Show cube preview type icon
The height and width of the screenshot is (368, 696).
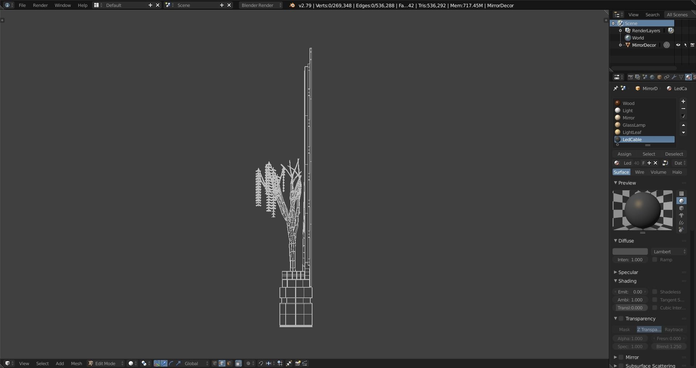pyautogui.click(x=681, y=208)
